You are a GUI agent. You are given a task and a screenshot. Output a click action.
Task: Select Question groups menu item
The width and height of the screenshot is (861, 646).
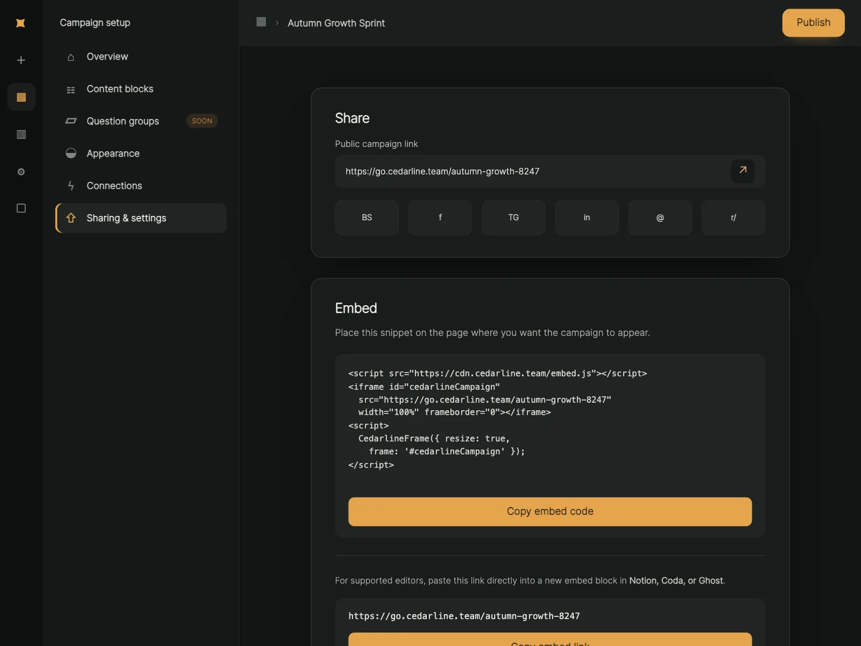click(x=141, y=121)
